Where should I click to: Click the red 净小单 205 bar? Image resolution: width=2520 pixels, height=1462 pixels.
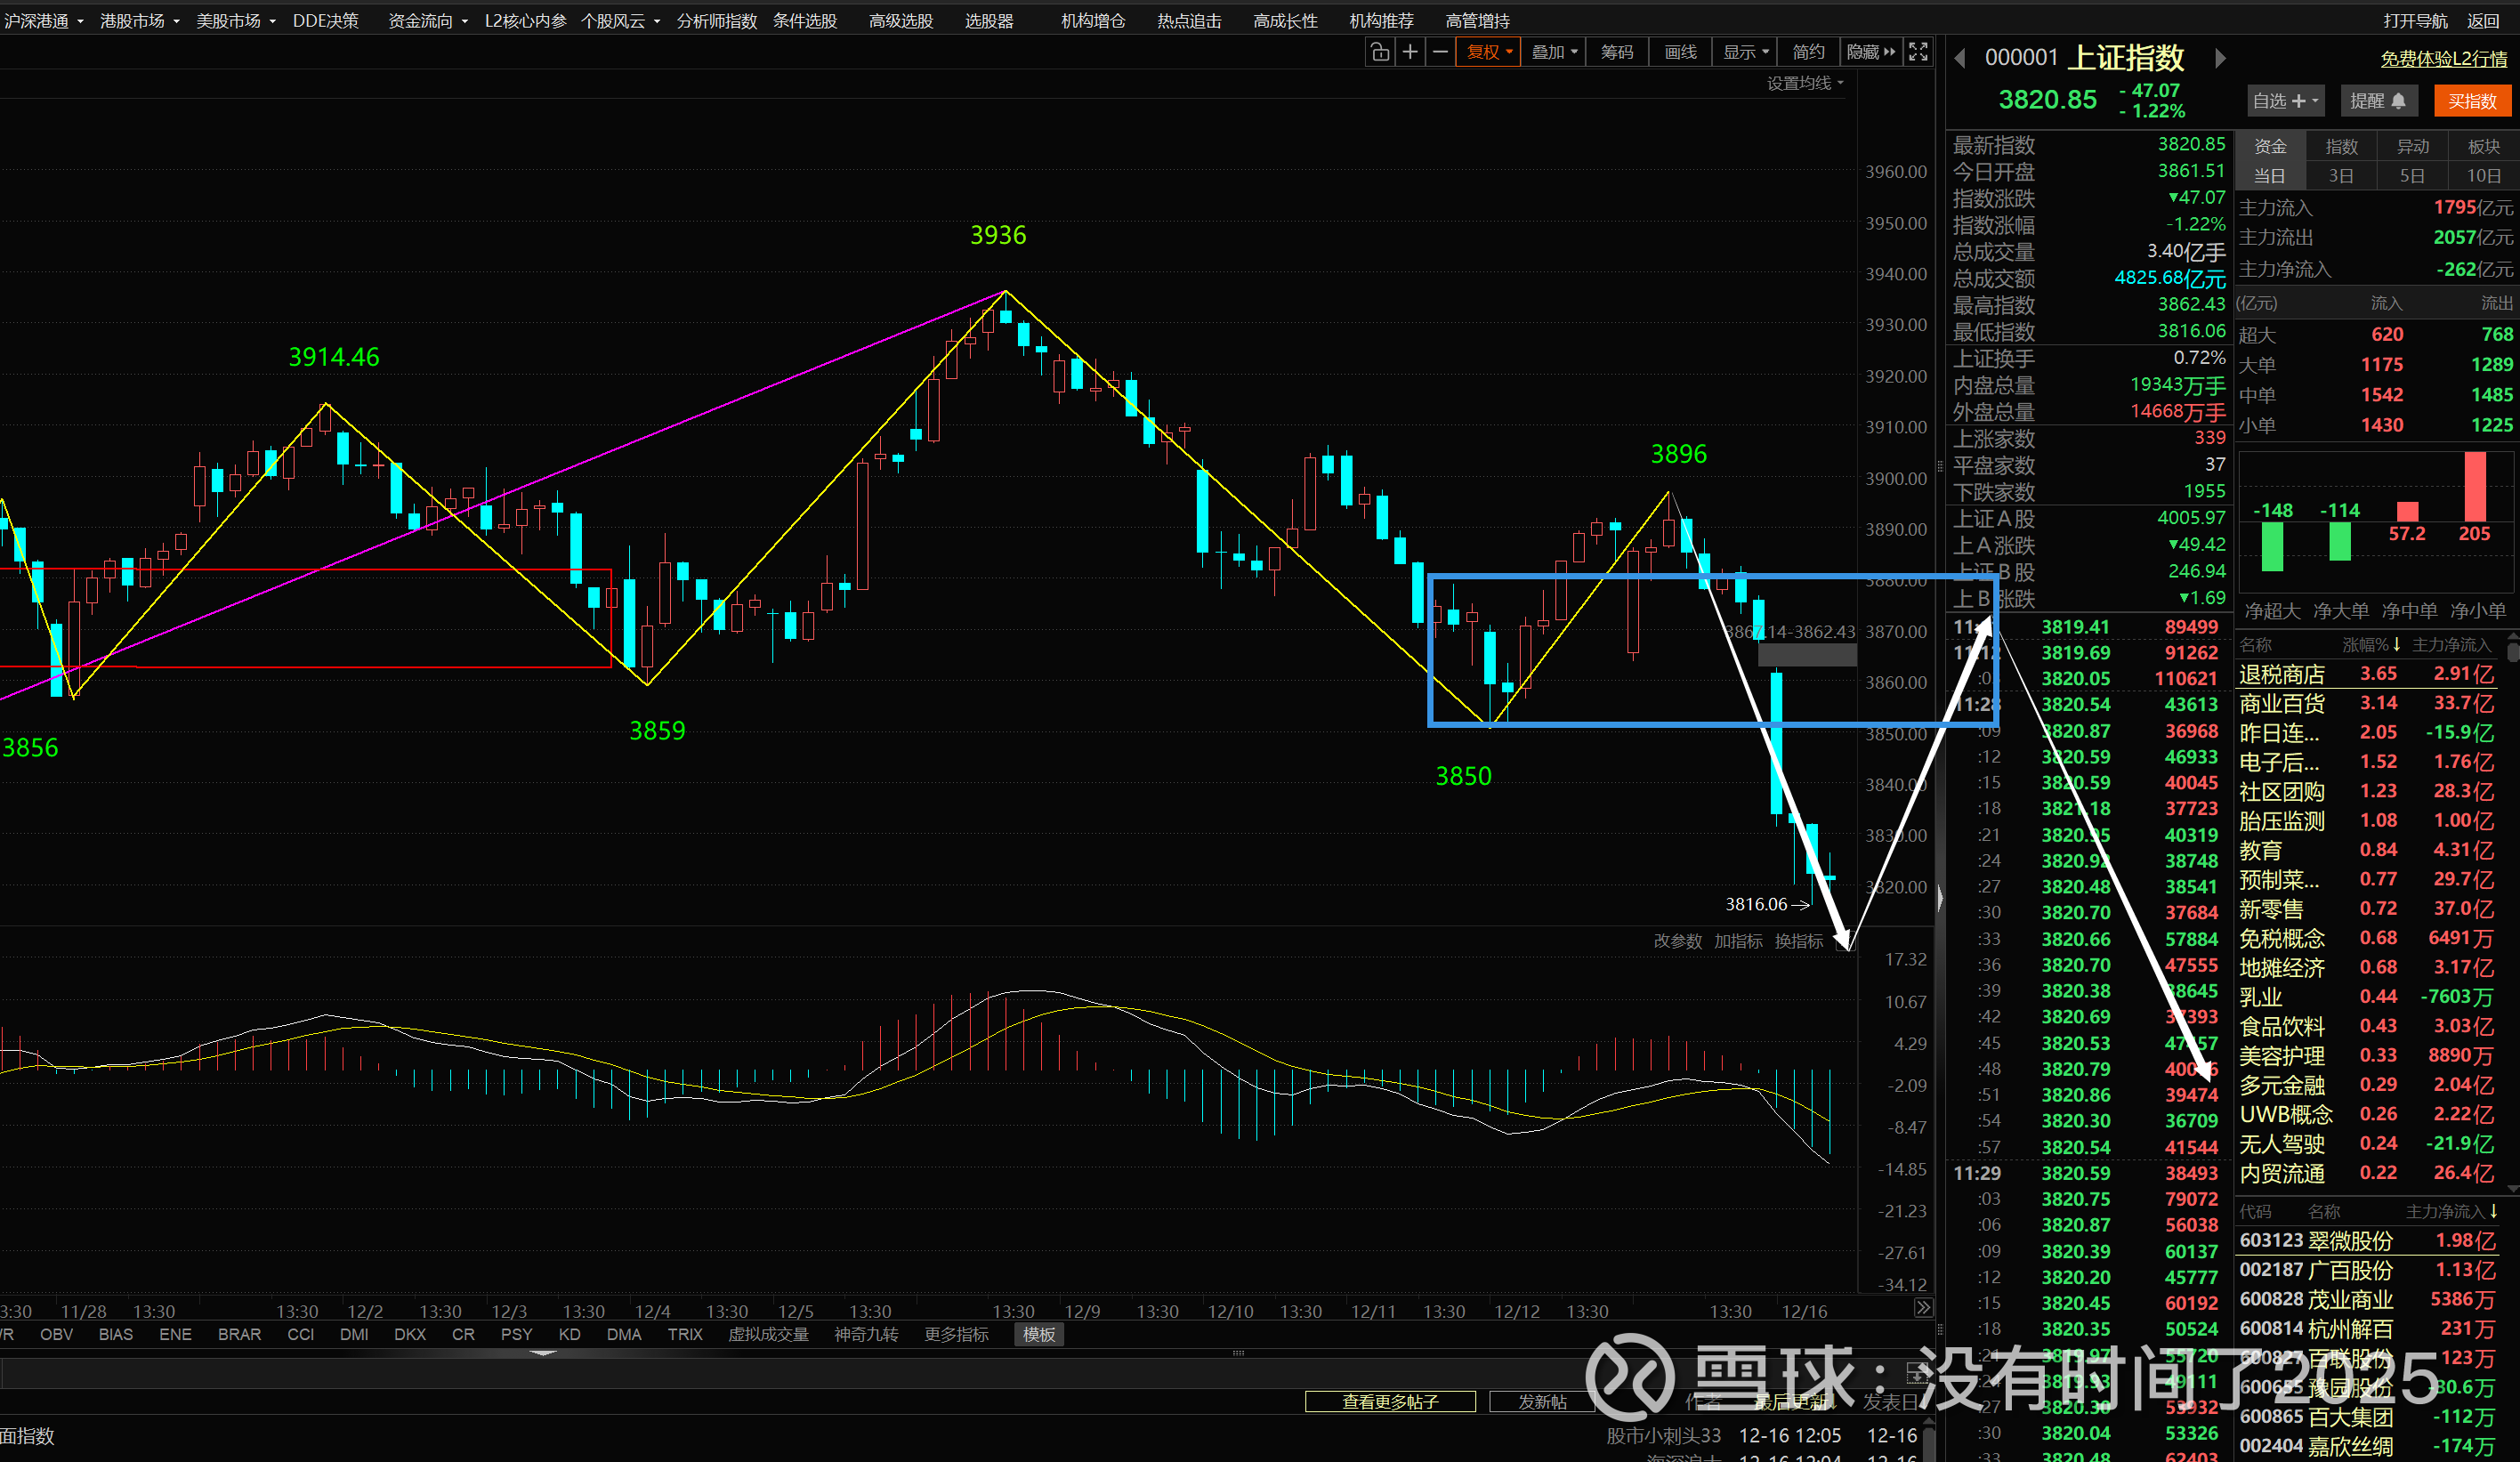2475,486
